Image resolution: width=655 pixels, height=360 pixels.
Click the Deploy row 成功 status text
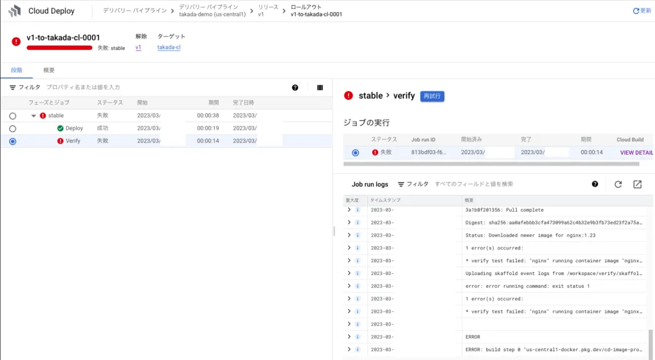coord(103,129)
